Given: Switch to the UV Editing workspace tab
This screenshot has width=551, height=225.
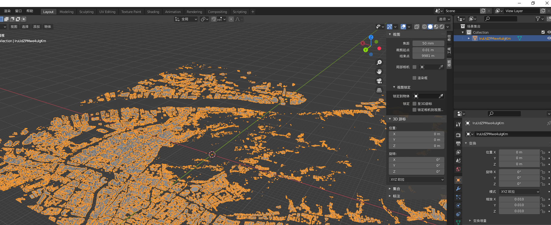Looking at the screenshot, I should 107,12.
